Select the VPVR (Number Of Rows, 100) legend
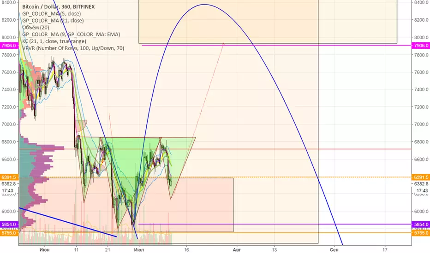 click(x=73, y=48)
